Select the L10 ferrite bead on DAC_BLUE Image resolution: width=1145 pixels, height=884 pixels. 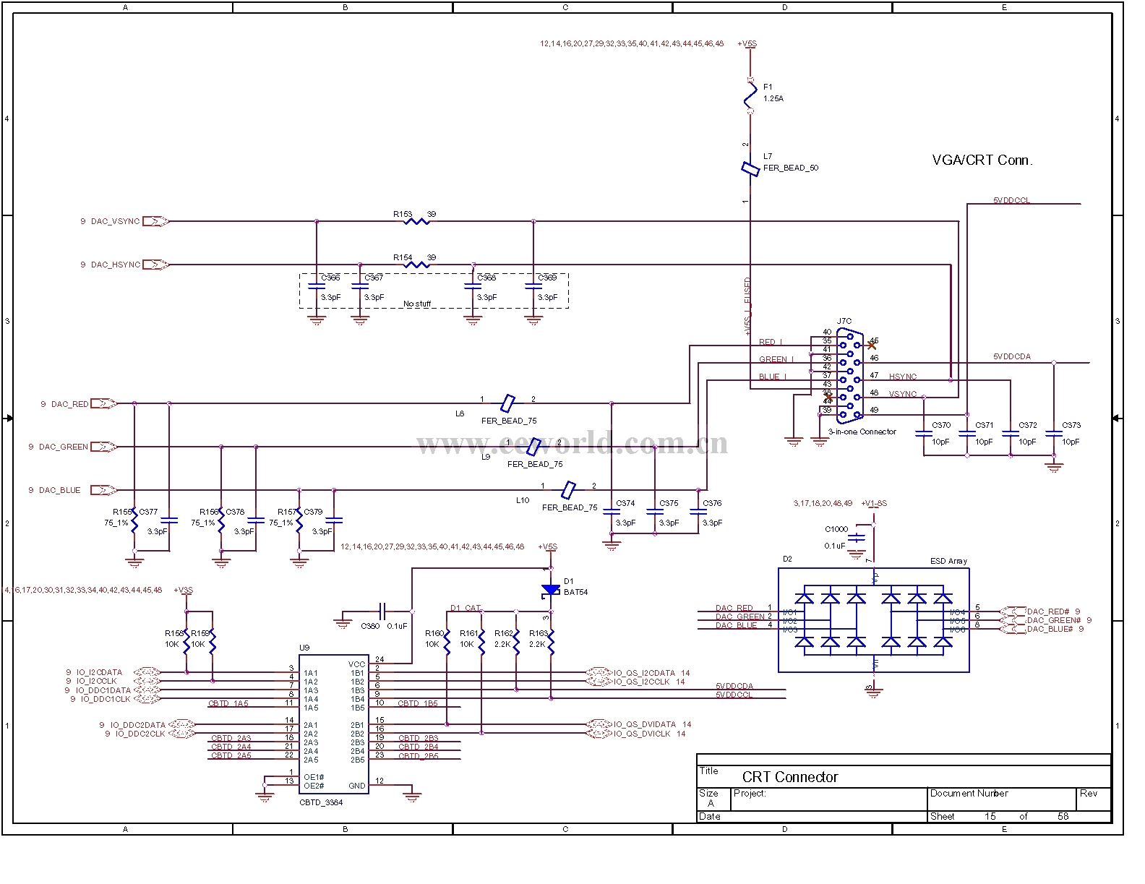pos(569,490)
